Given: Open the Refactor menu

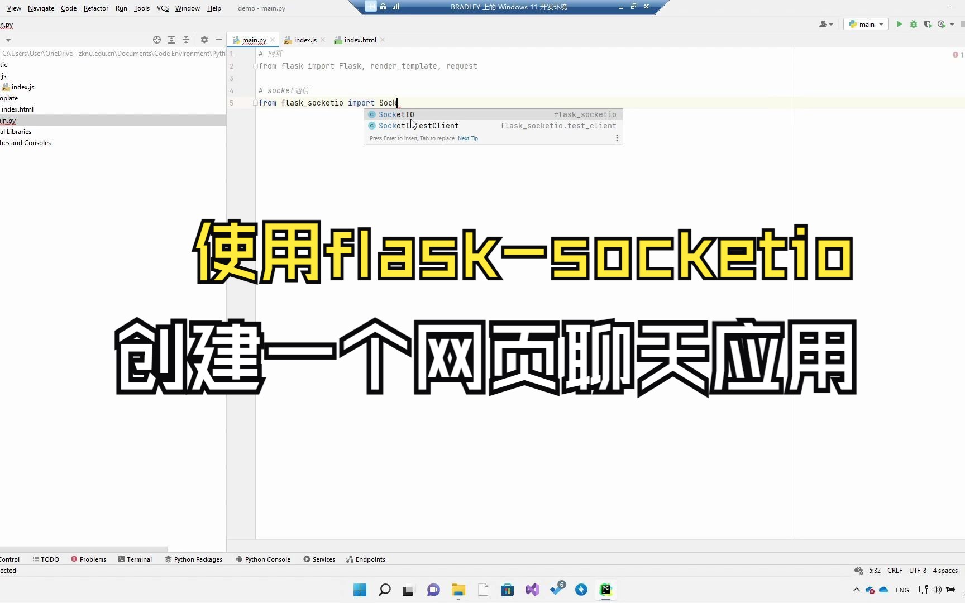Looking at the screenshot, I should [95, 8].
